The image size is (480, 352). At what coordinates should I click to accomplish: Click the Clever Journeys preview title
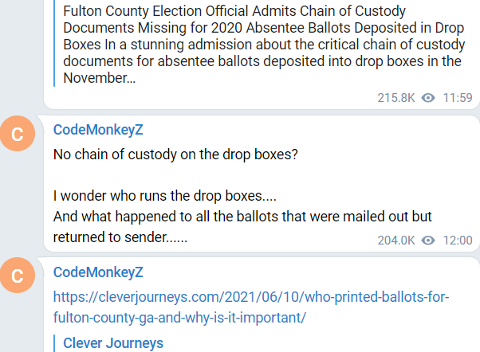[x=112, y=343]
